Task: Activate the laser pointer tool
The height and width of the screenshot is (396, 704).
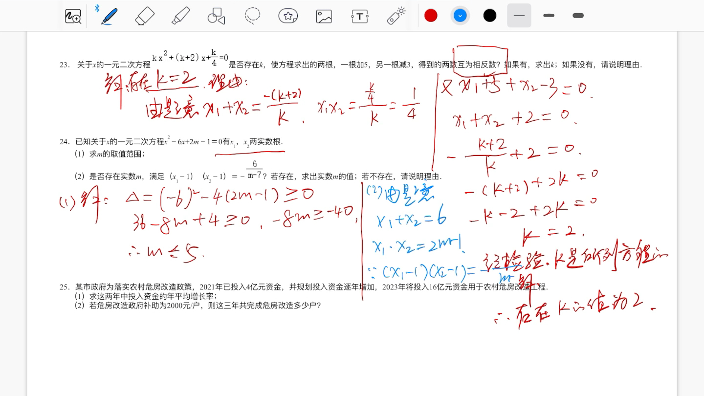Action: click(x=396, y=16)
